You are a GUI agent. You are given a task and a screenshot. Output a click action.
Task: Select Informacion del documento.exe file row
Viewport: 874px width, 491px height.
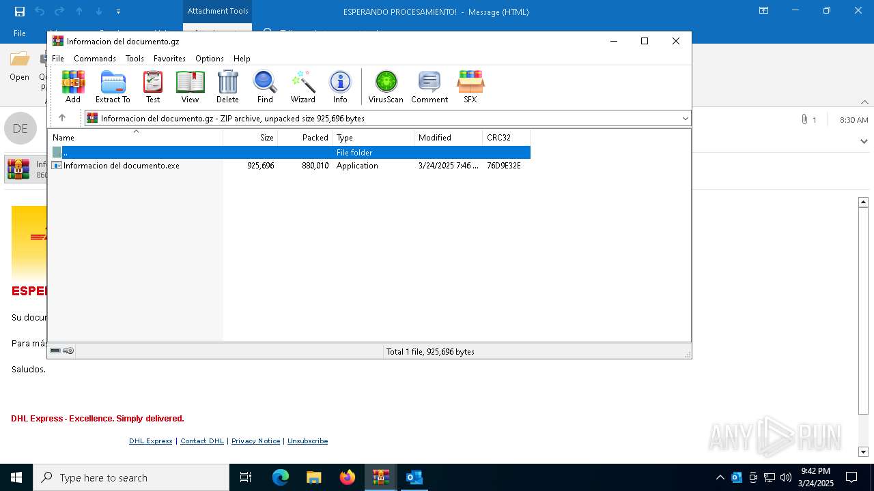(x=290, y=166)
